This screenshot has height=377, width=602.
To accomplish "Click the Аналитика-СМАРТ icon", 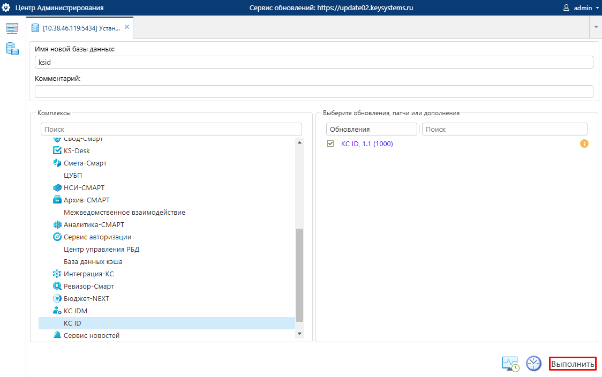I will (x=57, y=224).
